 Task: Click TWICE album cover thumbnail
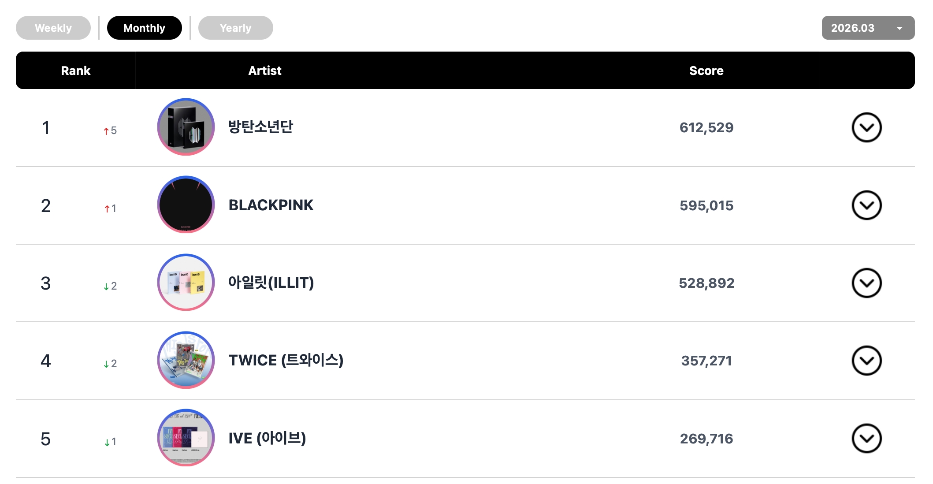click(x=186, y=360)
